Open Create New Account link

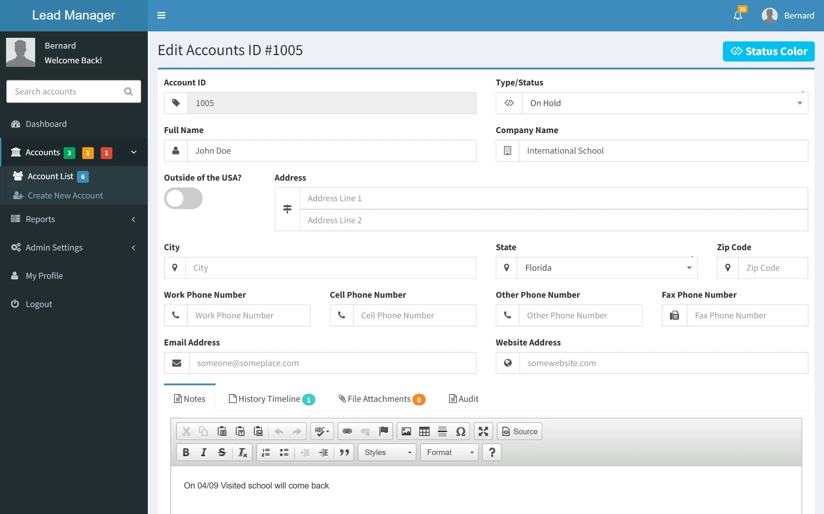click(58, 195)
